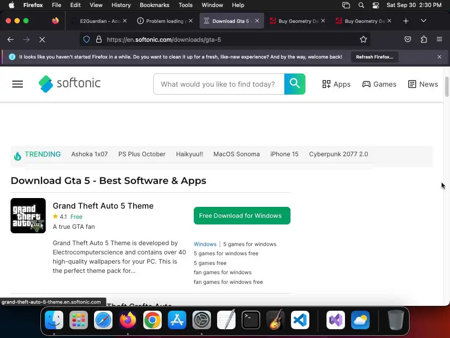Open the purple Visual Studio dock icon
The width and height of the screenshot is (450, 338).
click(336, 320)
